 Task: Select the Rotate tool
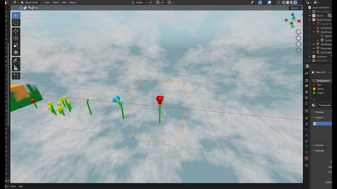pos(16,38)
